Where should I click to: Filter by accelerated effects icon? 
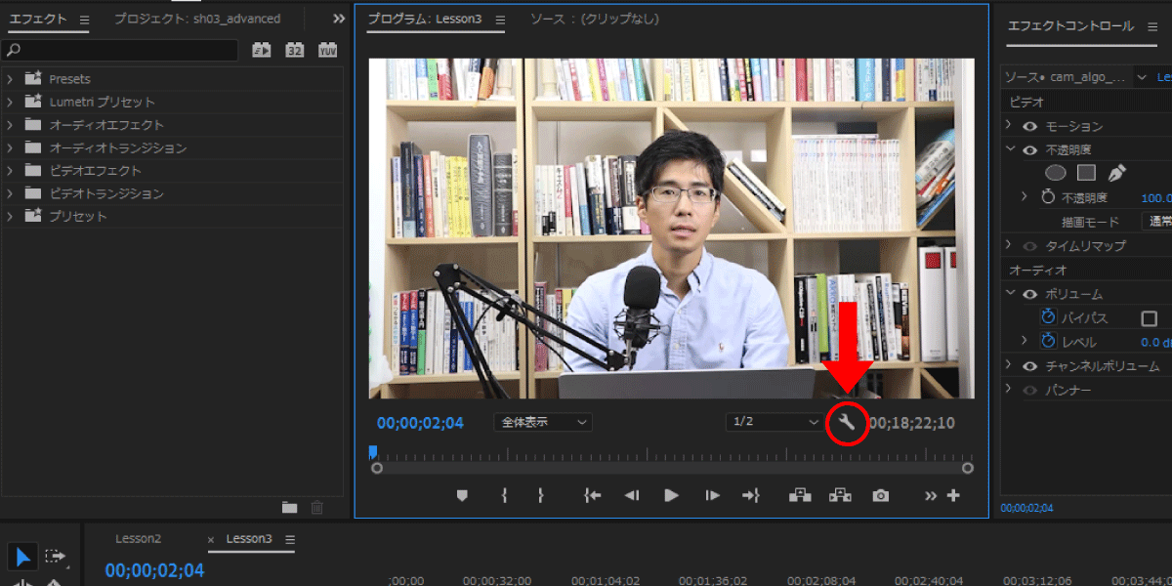pos(261,50)
